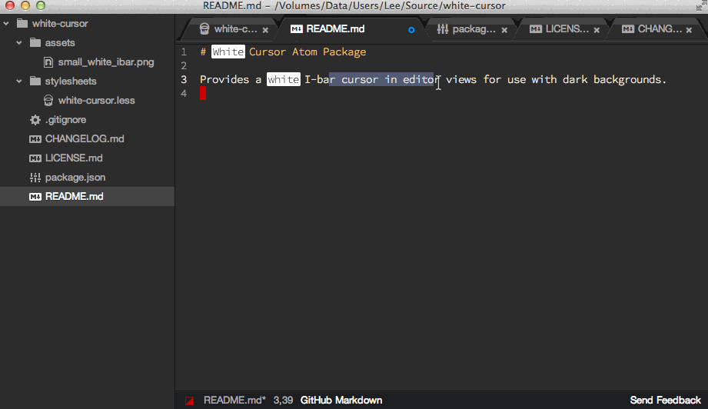Open .gitignore from the file tree

click(66, 120)
